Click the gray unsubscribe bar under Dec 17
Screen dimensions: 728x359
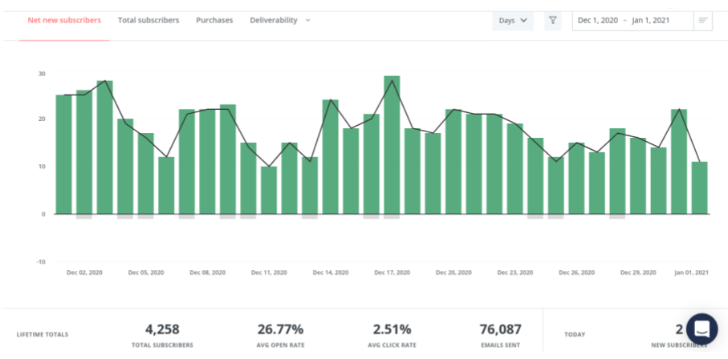click(x=392, y=216)
